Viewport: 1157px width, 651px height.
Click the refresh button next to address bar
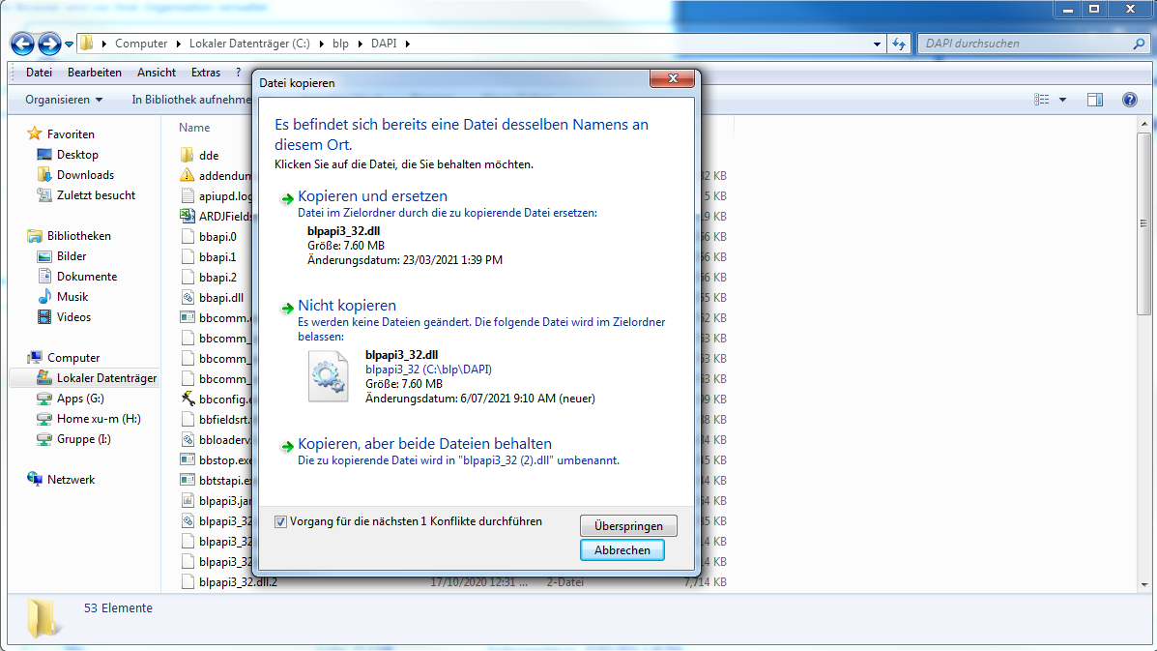[899, 44]
